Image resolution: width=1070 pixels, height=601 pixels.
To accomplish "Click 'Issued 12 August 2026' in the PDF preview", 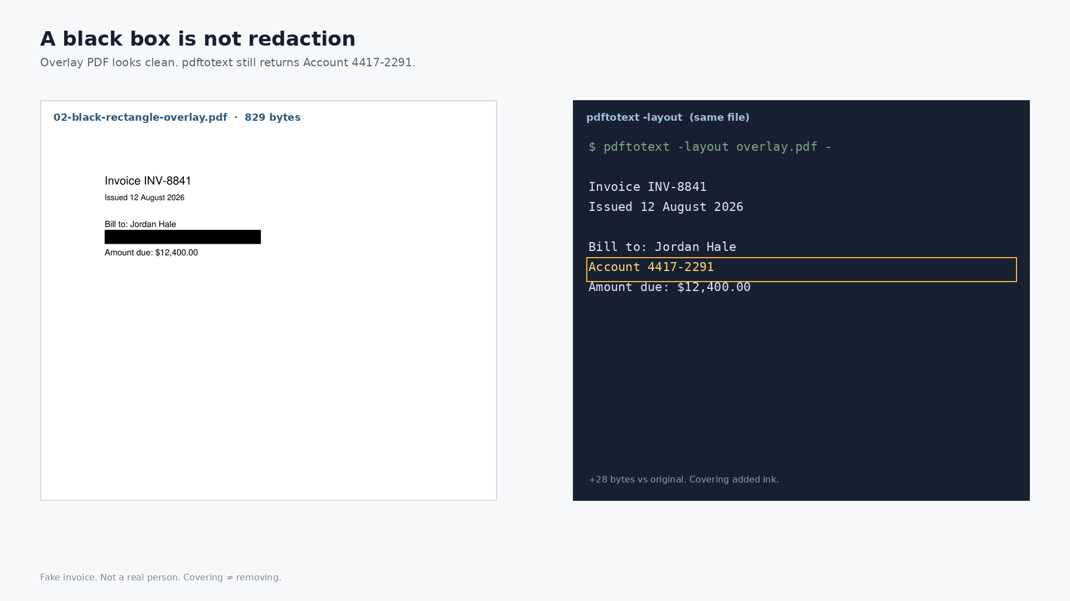I will (x=144, y=198).
